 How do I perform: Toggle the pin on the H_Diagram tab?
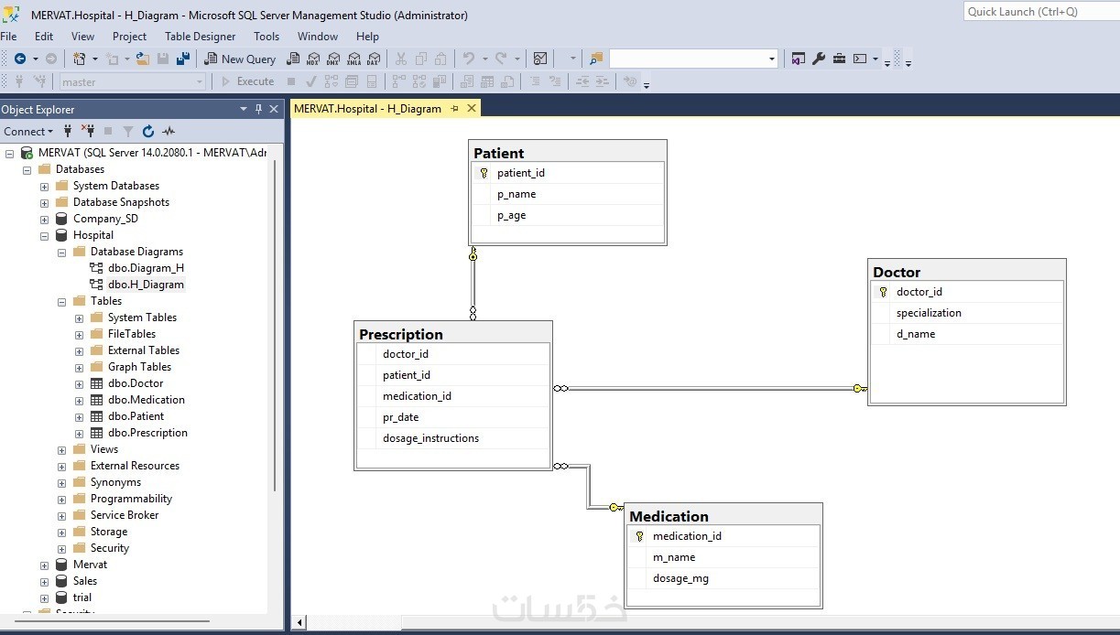455,108
